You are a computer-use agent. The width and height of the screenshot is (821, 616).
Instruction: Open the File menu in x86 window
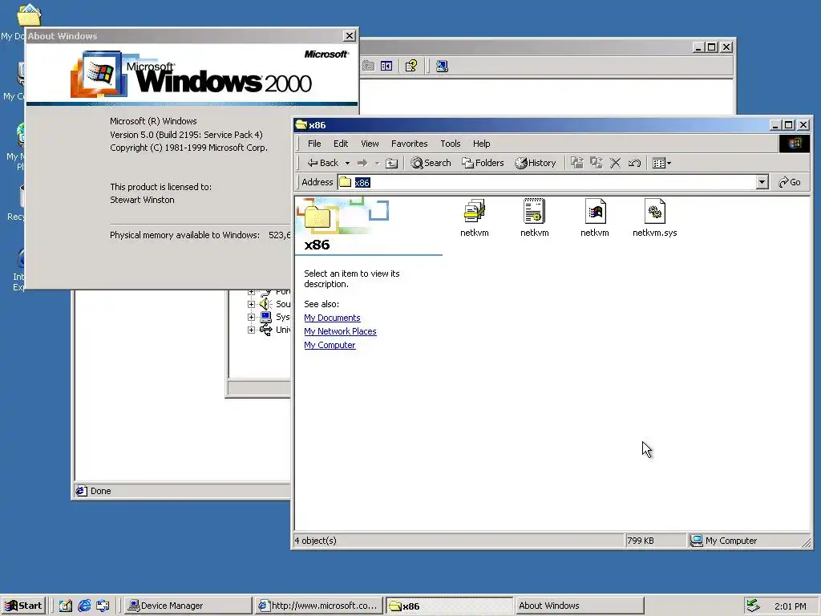pyautogui.click(x=314, y=144)
